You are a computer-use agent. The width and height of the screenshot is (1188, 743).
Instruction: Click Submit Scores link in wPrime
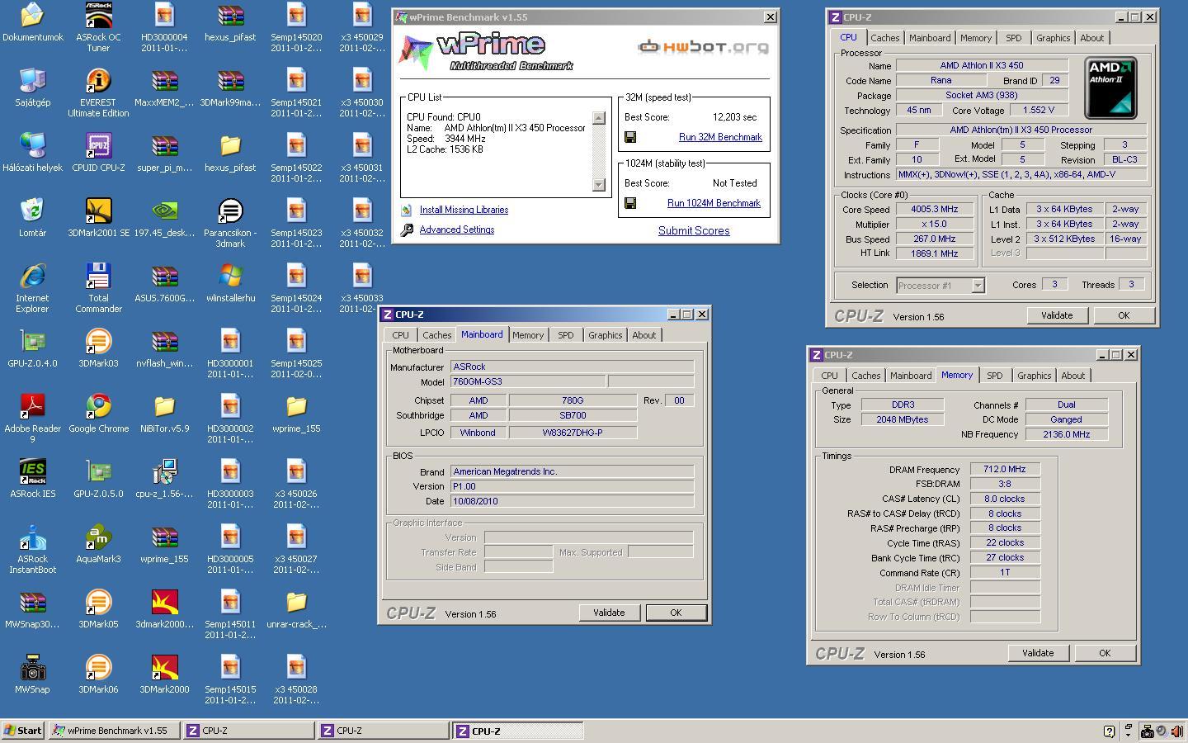[694, 231]
